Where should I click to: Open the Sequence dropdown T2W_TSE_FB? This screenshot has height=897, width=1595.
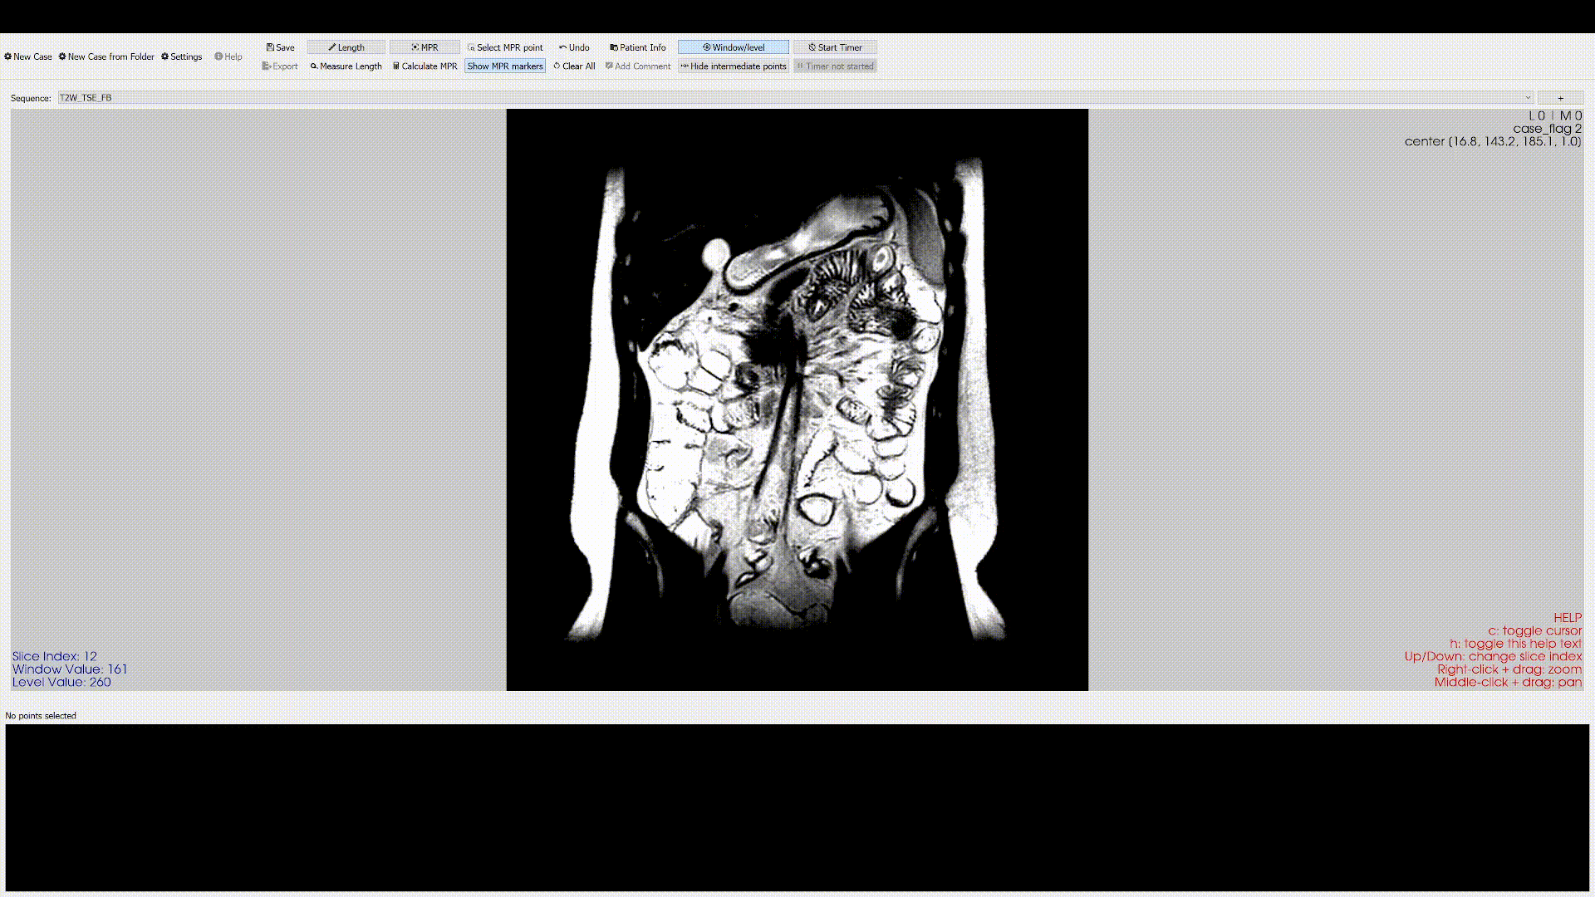coord(795,98)
